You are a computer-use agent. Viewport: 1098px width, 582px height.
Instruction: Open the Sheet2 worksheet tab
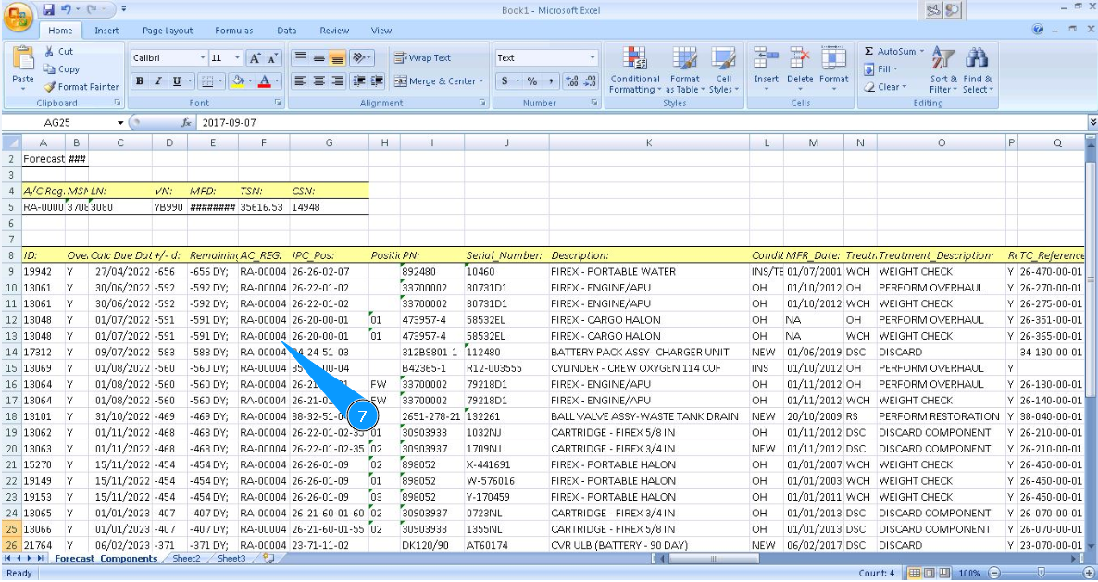tap(186, 559)
